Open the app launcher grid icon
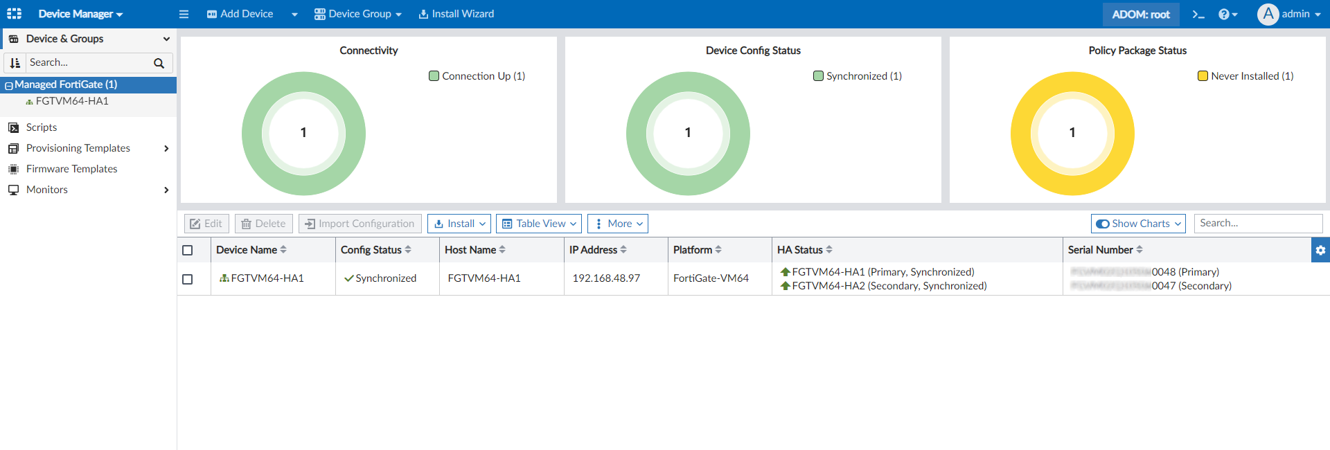 click(x=14, y=14)
